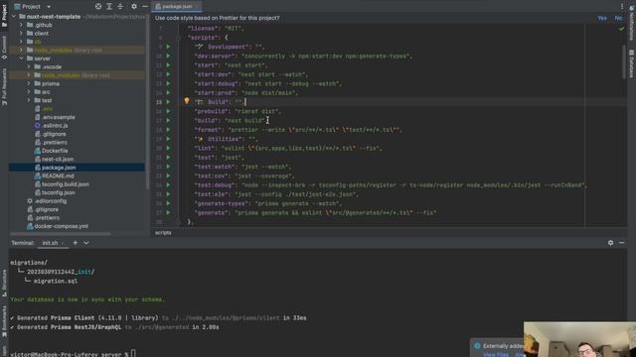This screenshot has height=357, width=636.
Task: Click Collapse All in Project panel
Action: pyautogui.click(x=120, y=7)
